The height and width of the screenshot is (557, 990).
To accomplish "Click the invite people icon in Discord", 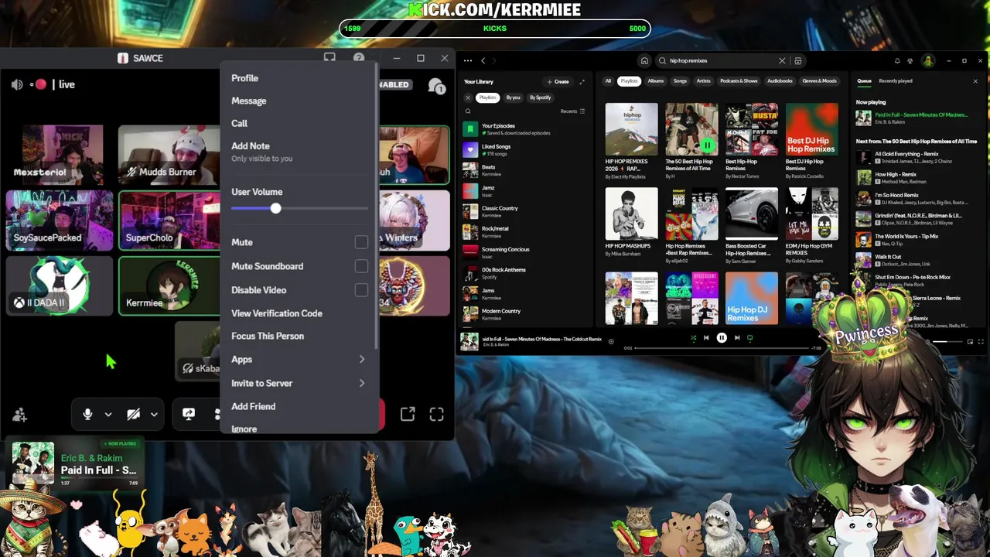I will click(x=20, y=415).
